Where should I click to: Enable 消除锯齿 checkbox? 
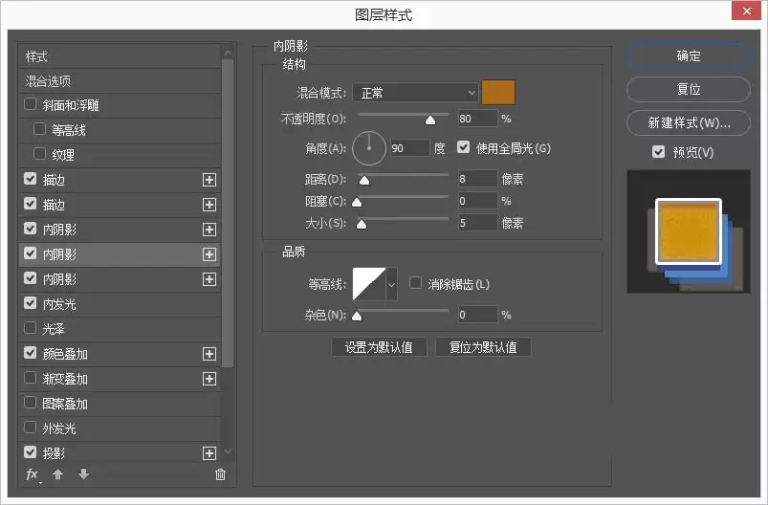click(415, 283)
